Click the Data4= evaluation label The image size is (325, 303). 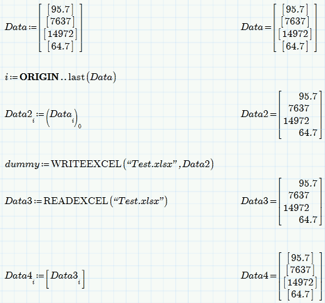259,275
